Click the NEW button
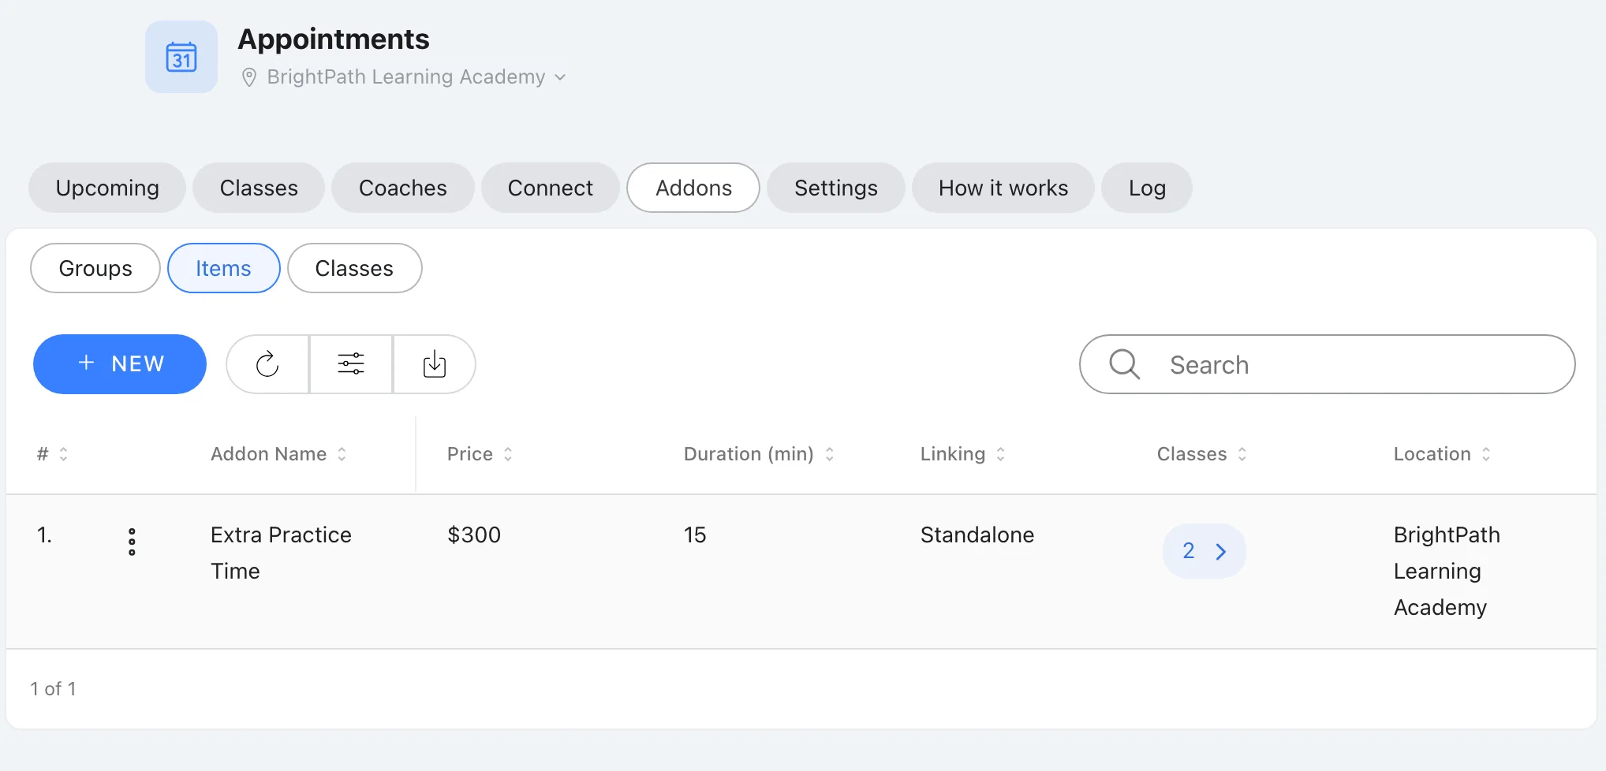The width and height of the screenshot is (1606, 771). point(120,364)
